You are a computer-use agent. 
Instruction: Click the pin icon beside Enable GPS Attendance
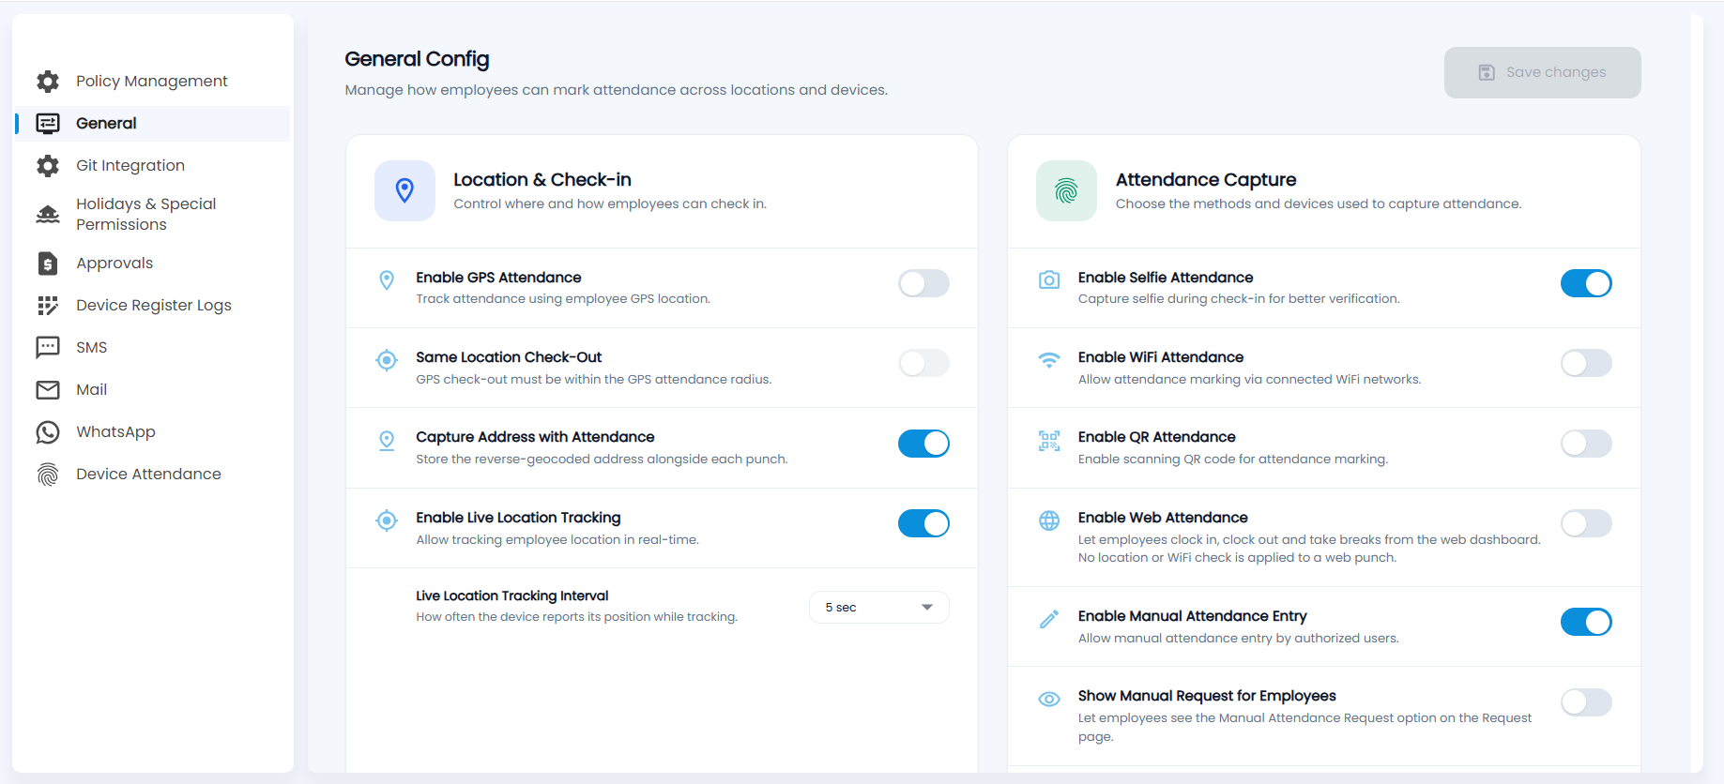tap(387, 280)
